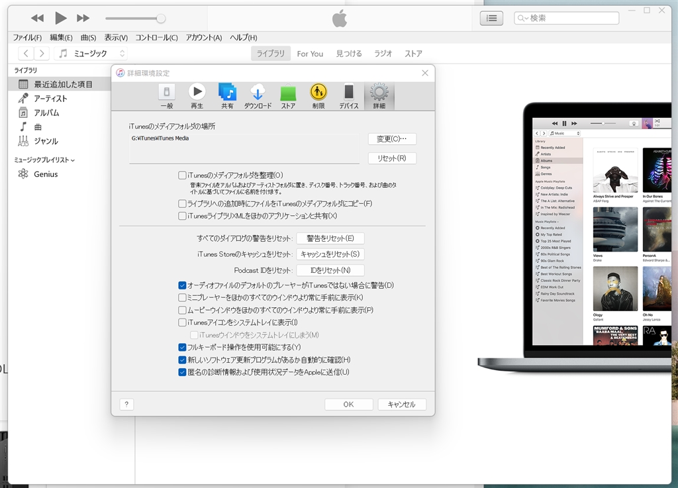
Task: Enable share iTunes library XML checkbox
Action: (182, 216)
